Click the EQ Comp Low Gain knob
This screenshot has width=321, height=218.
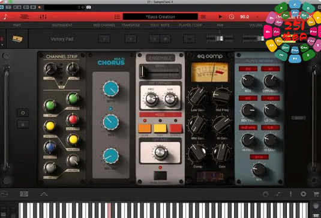pyautogui.click(x=197, y=97)
